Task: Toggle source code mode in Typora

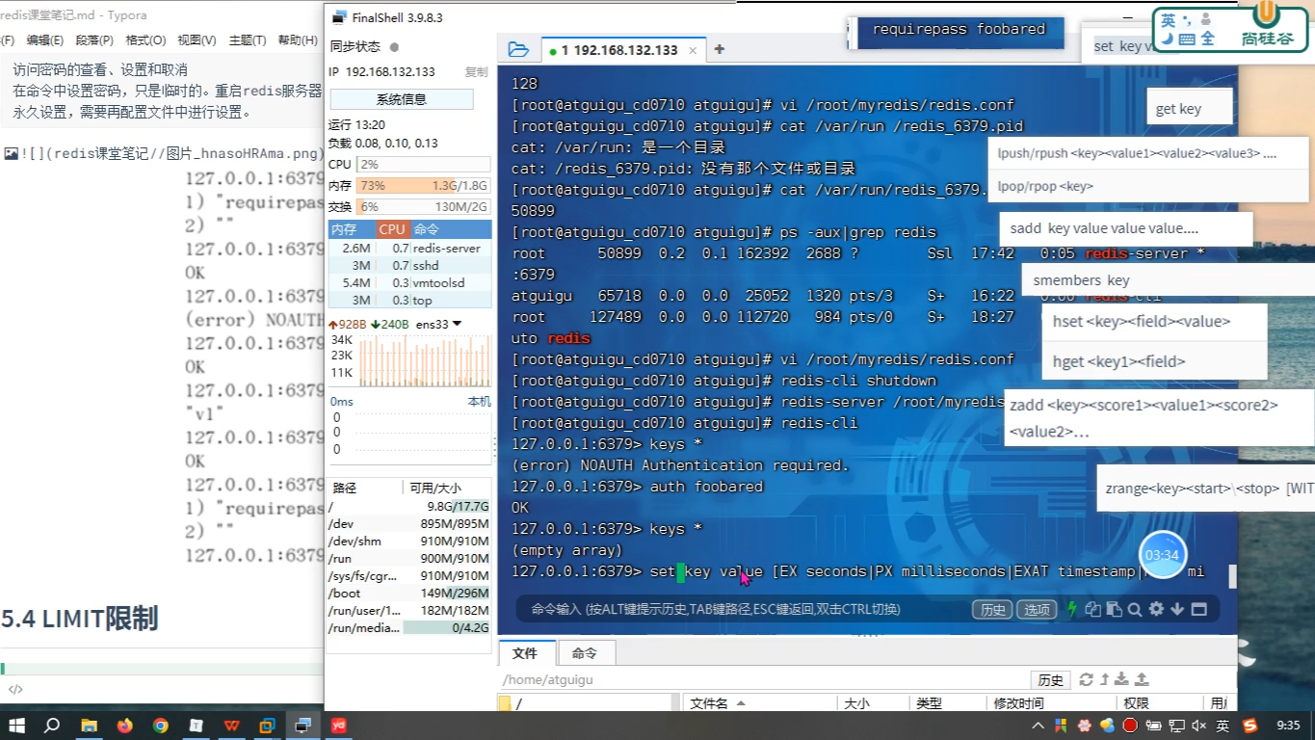Action: pyautogui.click(x=14, y=689)
